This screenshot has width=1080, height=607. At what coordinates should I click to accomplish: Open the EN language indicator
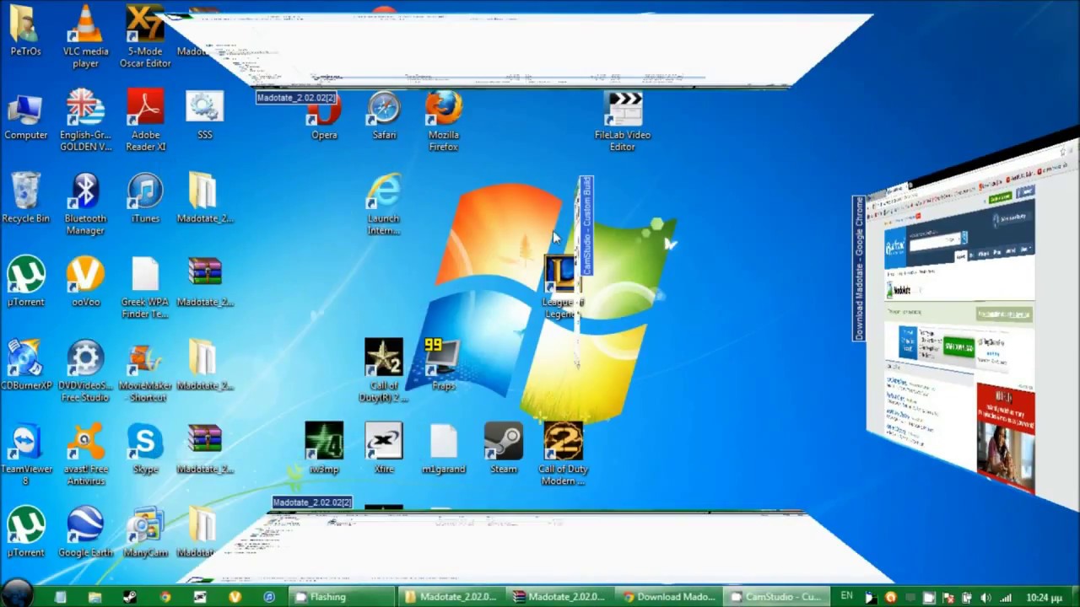[x=846, y=597]
